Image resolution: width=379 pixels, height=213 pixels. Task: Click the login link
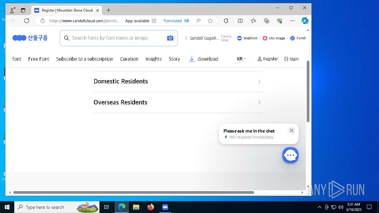pyautogui.click(x=292, y=59)
